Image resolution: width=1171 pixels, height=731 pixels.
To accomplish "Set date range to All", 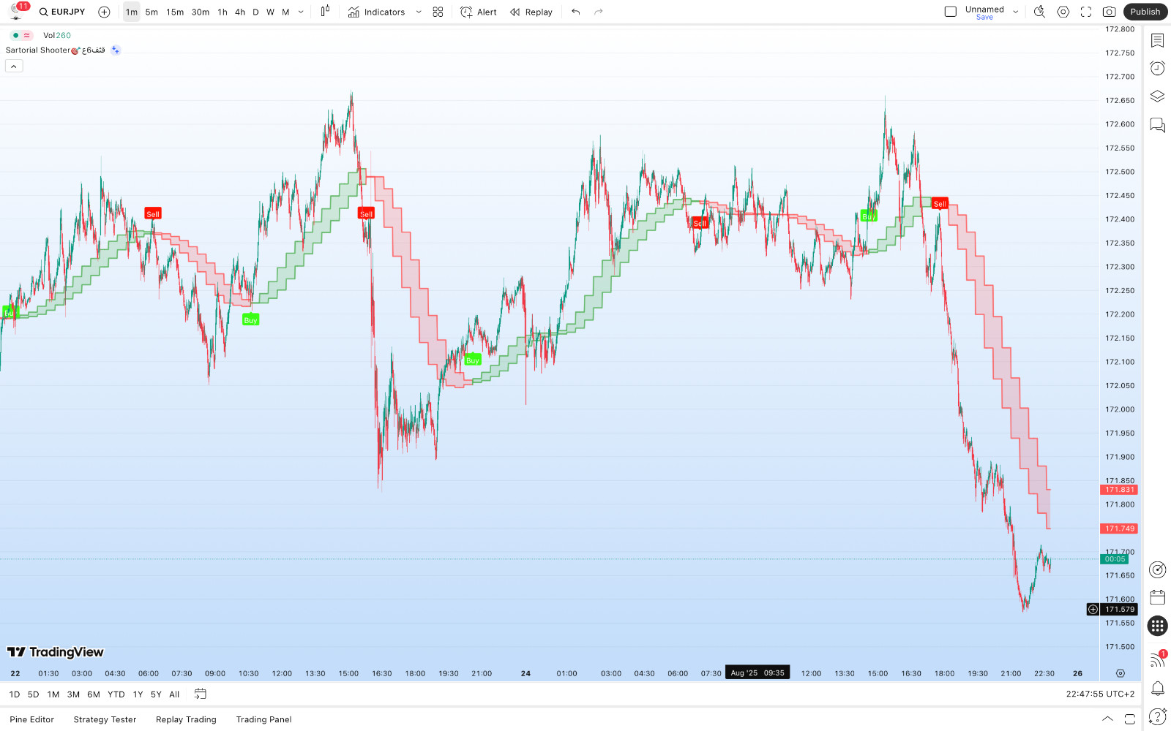I will click(174, 694).
